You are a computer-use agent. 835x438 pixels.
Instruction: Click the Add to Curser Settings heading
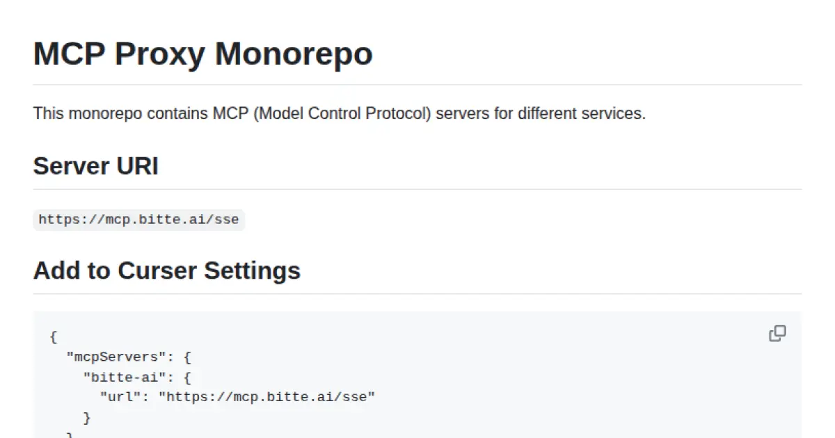tap(166, 270)
